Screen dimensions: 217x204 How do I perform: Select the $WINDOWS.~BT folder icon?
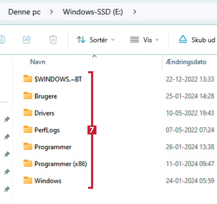coord(27,79)
